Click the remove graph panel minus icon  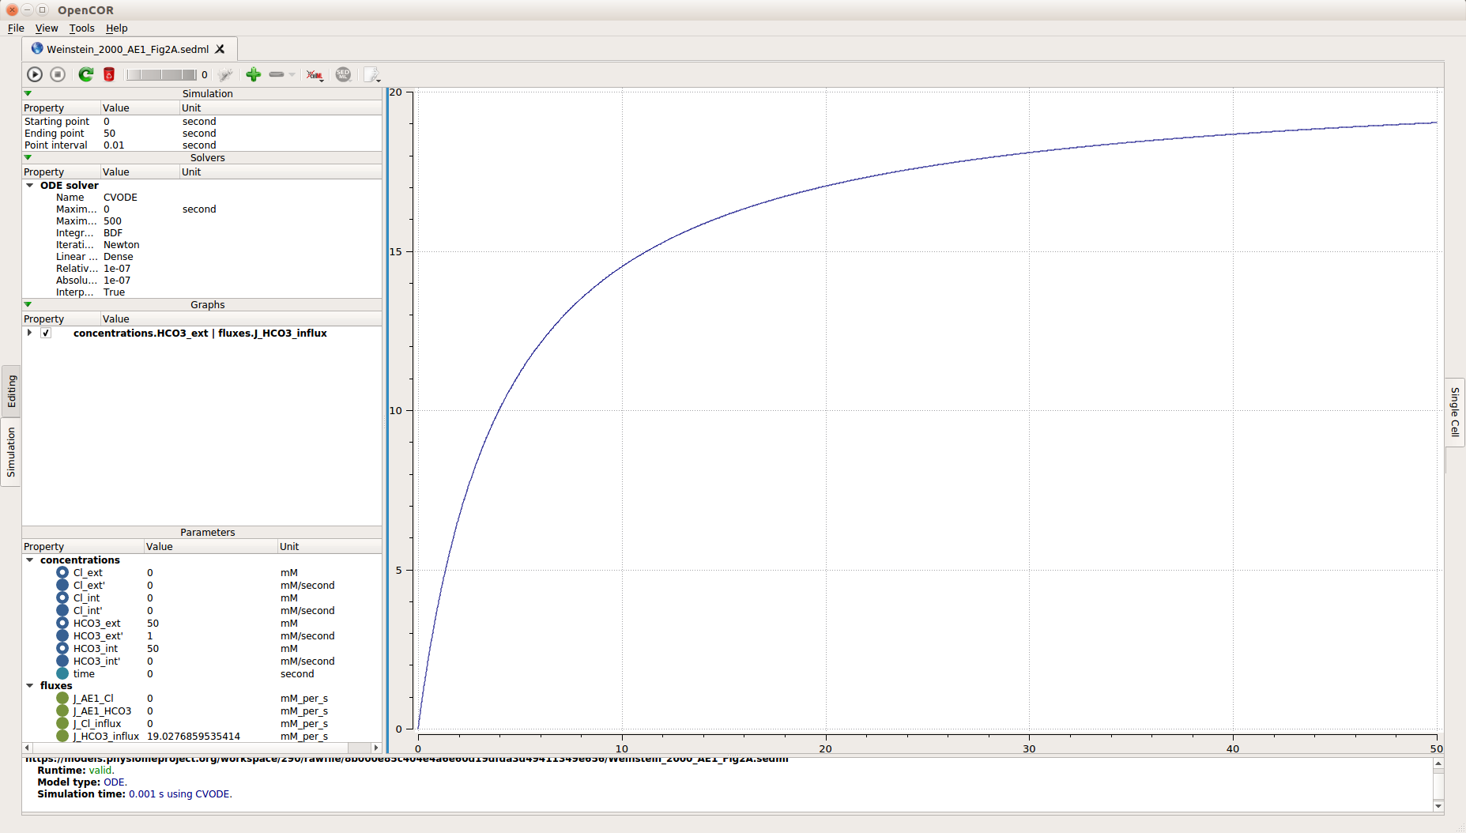(277, 74)
